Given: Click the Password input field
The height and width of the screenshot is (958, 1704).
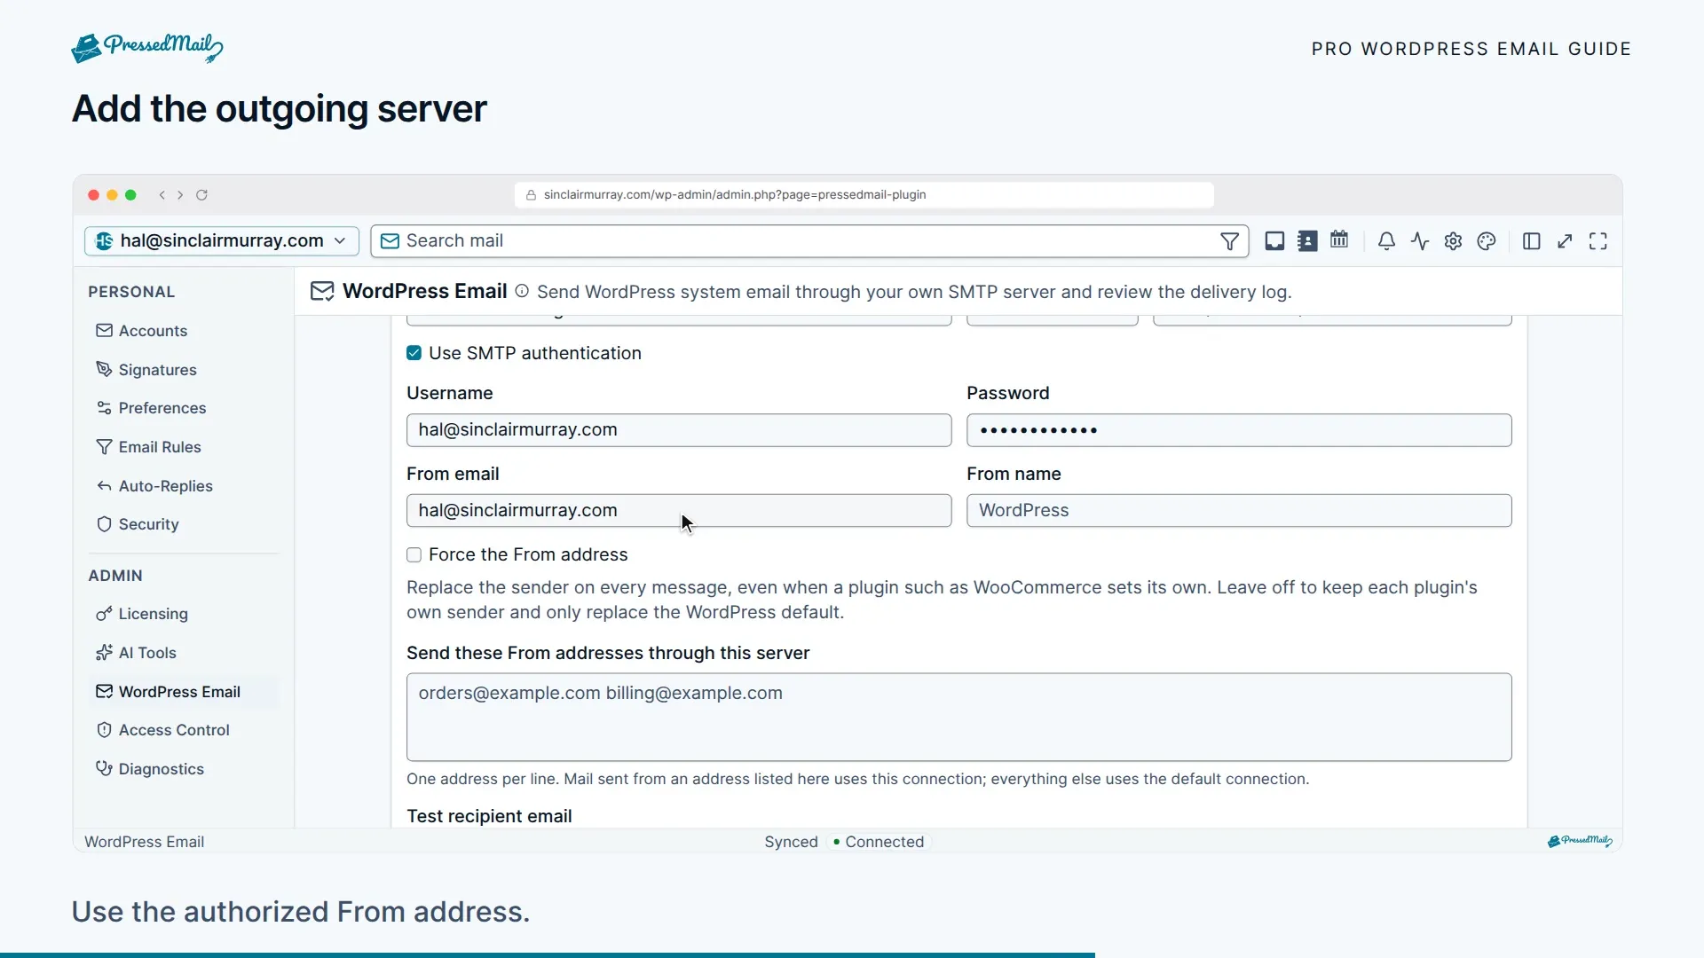Looking at the screenshot, I should coord(1239,430).
